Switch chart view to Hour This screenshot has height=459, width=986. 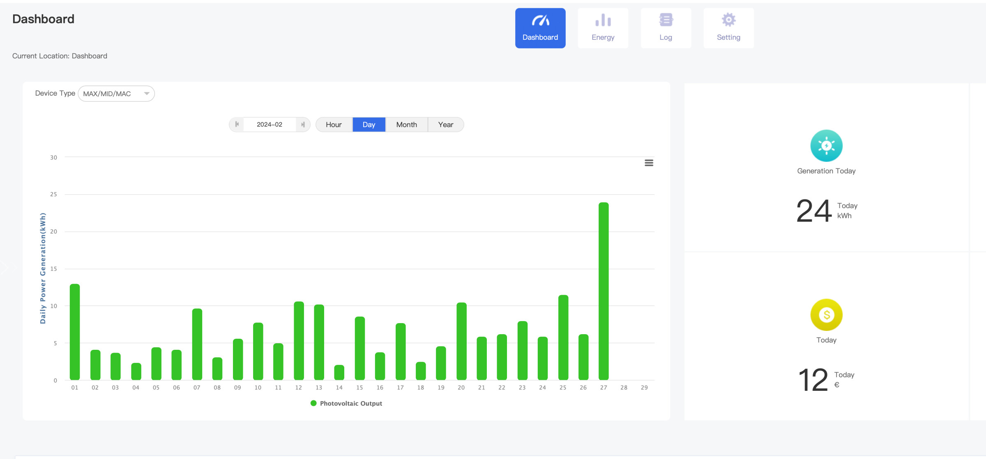334,124
